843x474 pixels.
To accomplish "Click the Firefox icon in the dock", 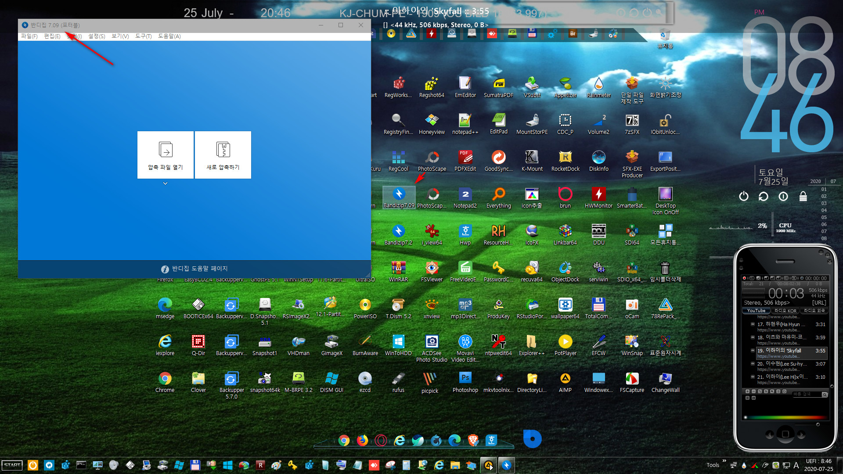I will pyautogui.click(x=362, y=440).
